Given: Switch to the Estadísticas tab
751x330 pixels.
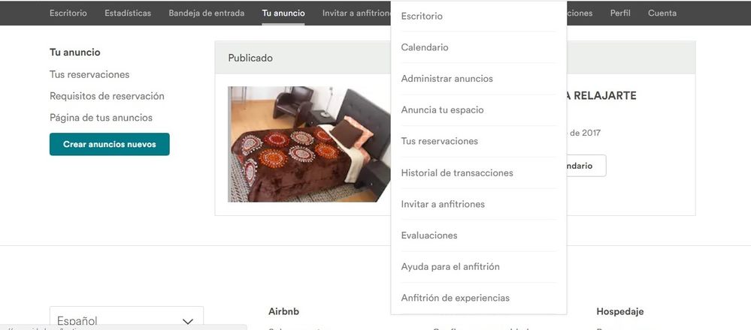Looking at the screenshot, I should (128, 13).
